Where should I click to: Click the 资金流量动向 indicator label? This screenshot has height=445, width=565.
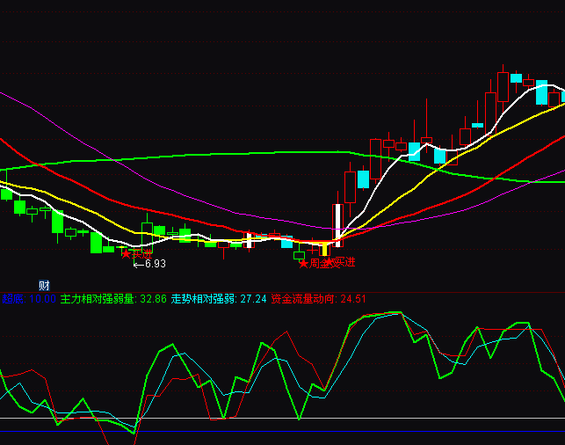tap(303, 299)
